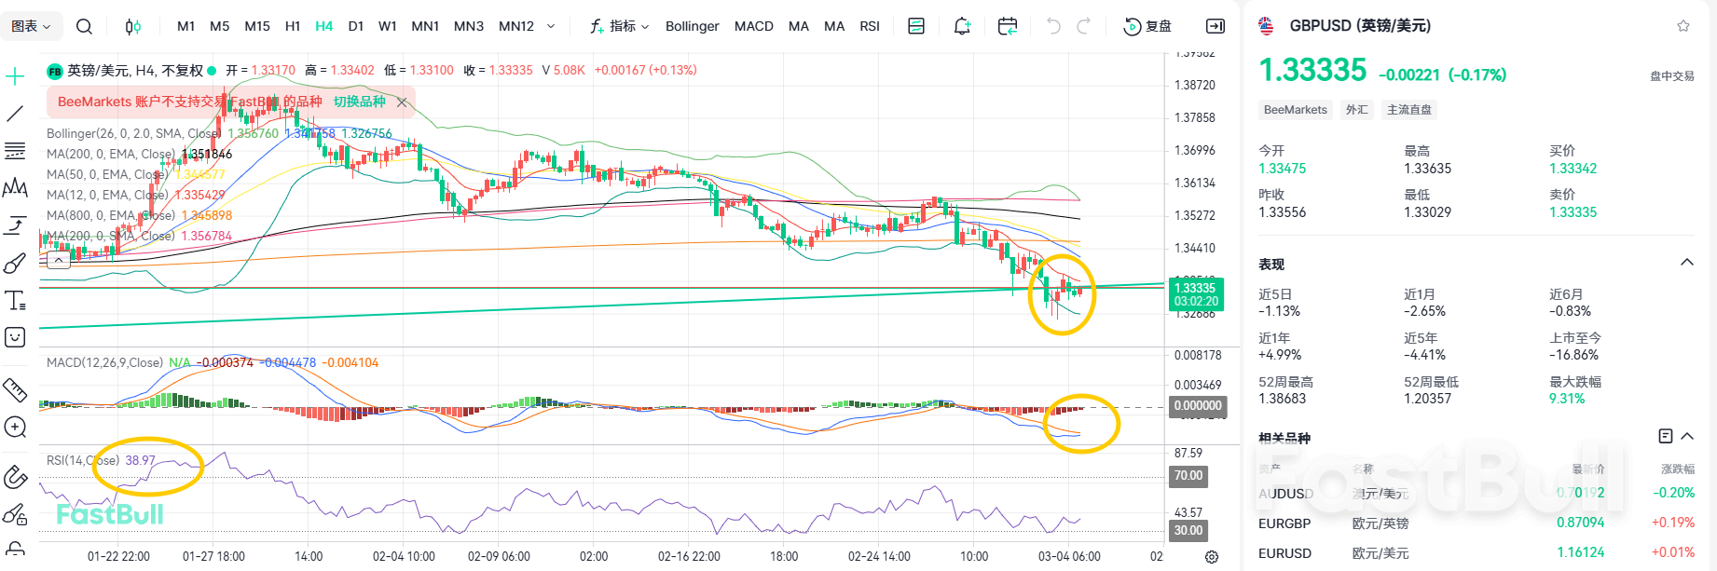The width and height of the screenshot is (1717, 571).
Task: Open the brush drawing tool
Action: 15,264
